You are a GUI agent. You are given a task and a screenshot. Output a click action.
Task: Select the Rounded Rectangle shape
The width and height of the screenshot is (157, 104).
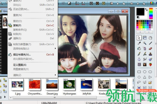150,72
